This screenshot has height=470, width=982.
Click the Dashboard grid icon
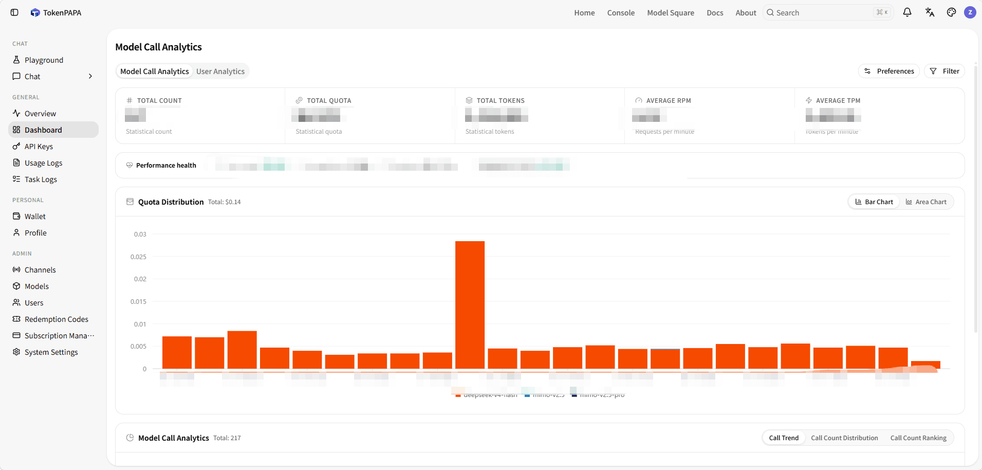(x=16, y=130)
